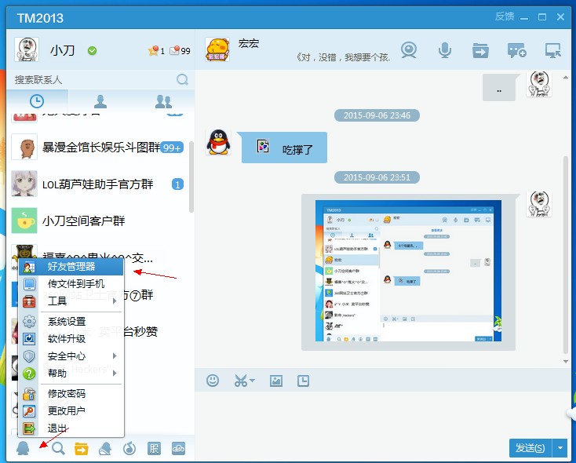The width and height of the screenshot is (576, 463).
Task: Insert a picture using image icon
Action: (276, 381)
